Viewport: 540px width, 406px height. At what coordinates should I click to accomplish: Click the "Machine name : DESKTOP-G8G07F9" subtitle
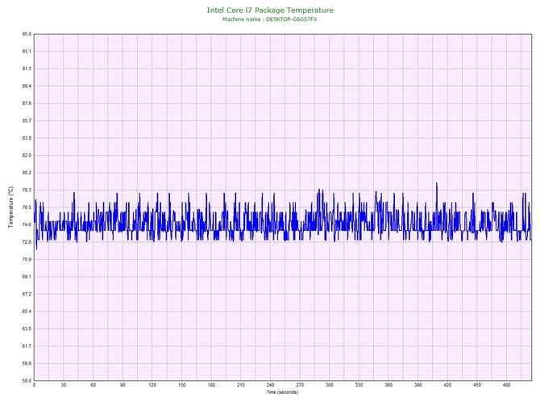point(270,19)
